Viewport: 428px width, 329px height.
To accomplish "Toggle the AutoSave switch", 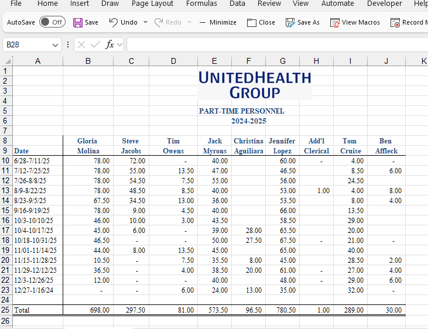I will click(52, 22).
